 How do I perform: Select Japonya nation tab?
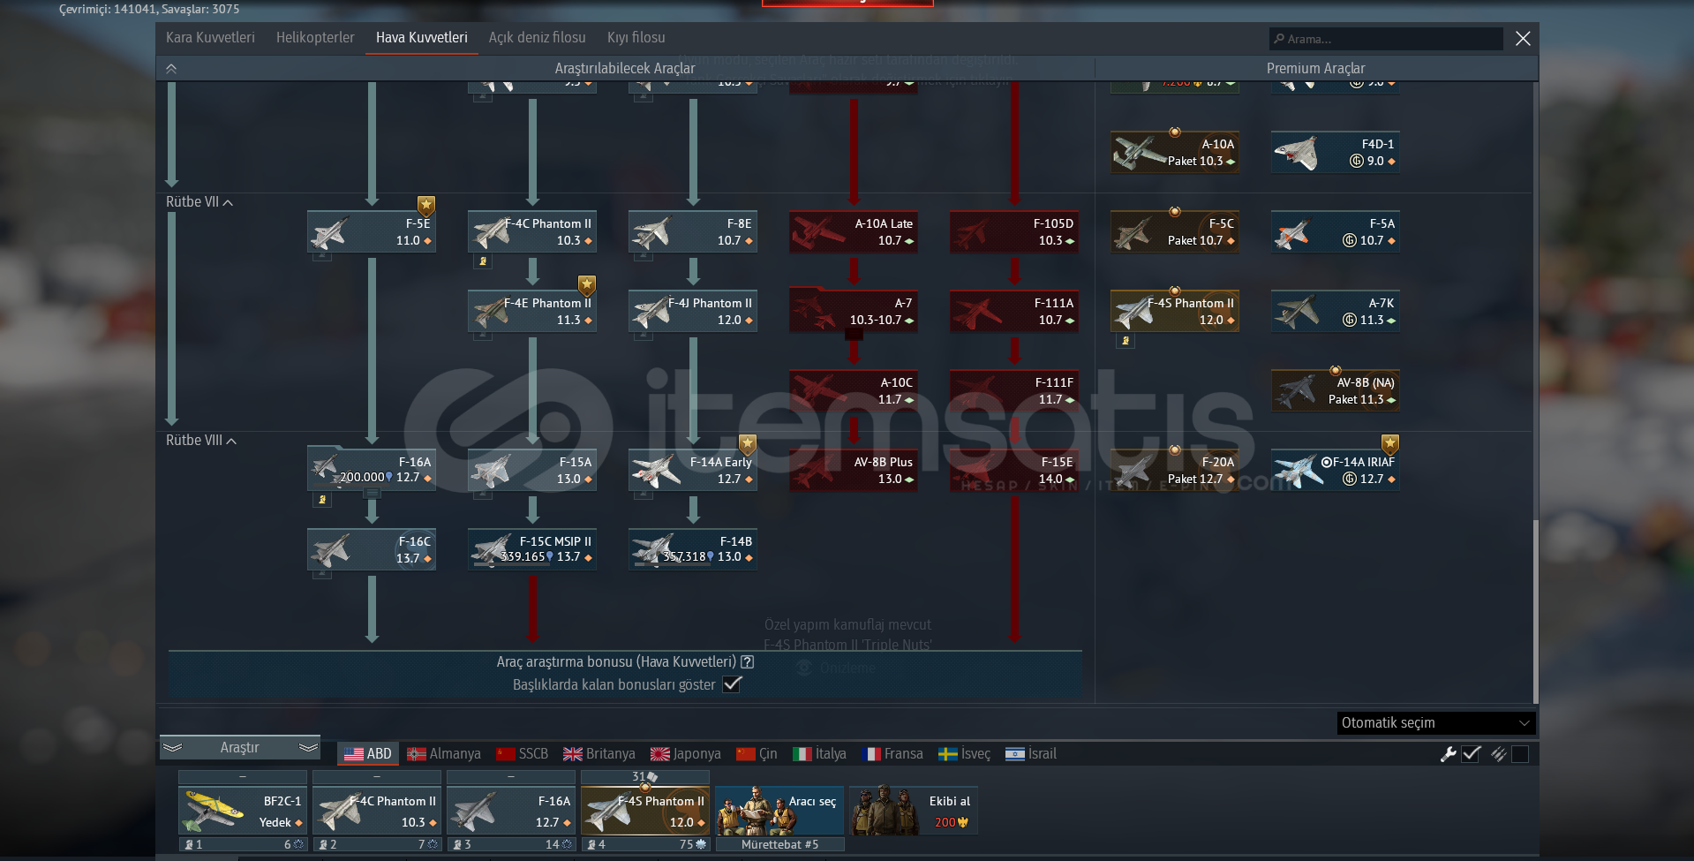(x=686, y=754)
